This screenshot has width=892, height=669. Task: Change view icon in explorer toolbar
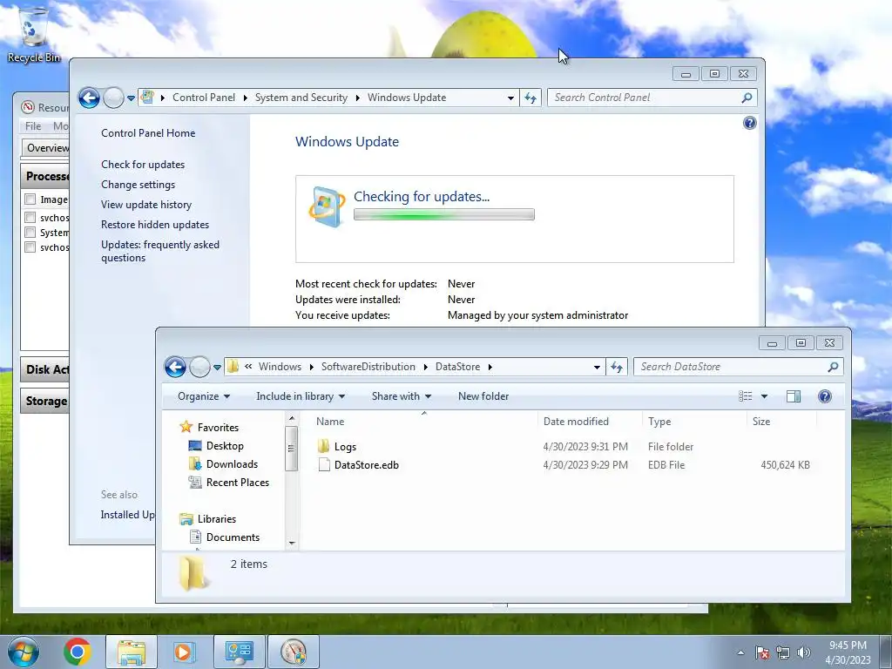click(x=746, y=396)
